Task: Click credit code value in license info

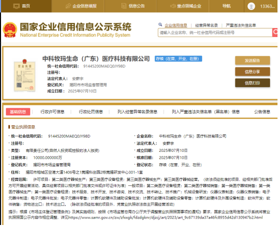Action: pos(69,136)
